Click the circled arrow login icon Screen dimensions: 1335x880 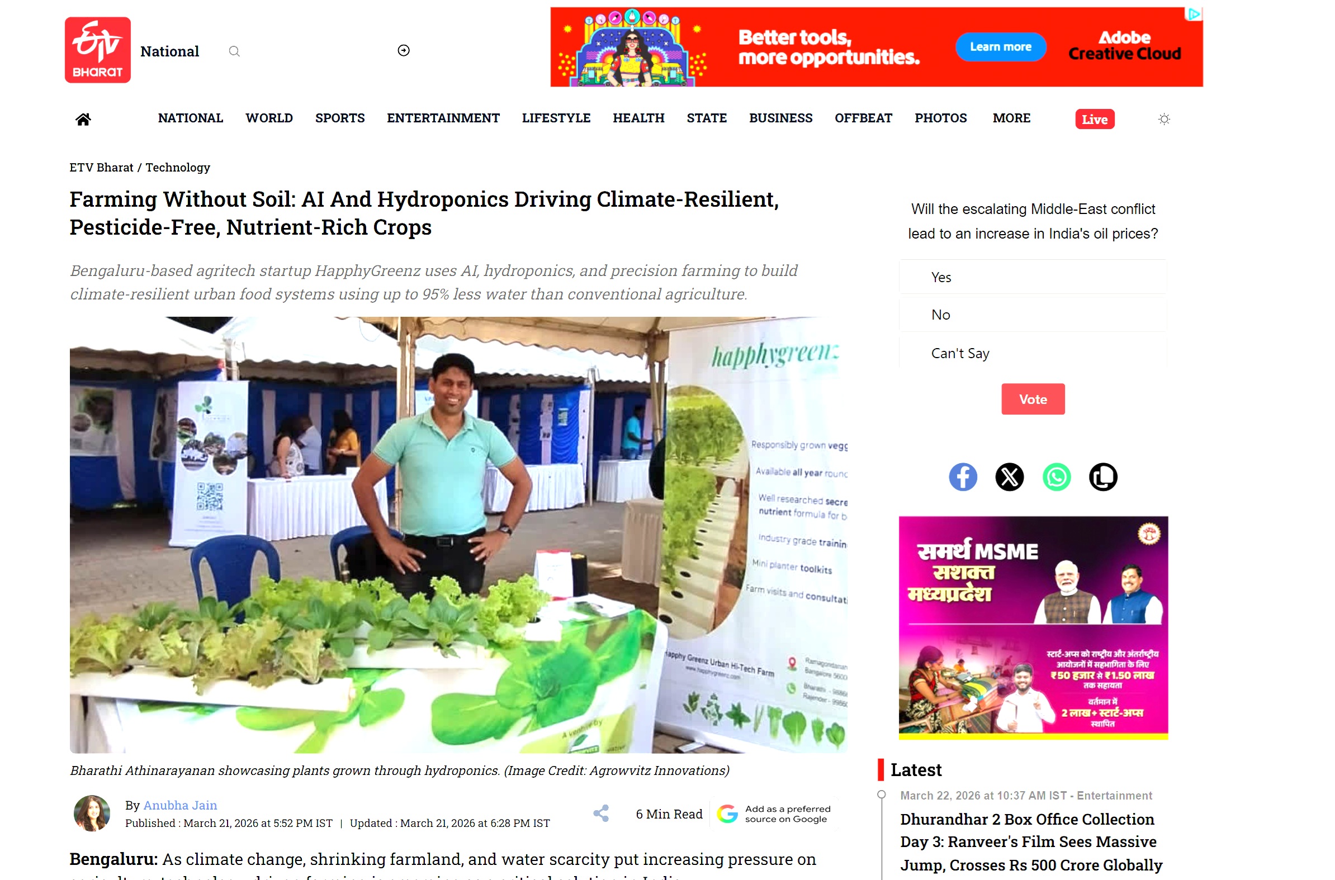click(x=404, y=50)
